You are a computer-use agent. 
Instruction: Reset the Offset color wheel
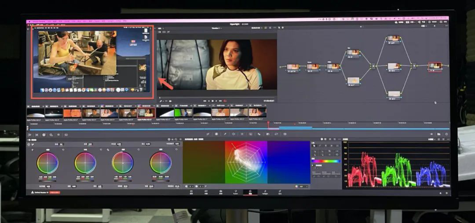point(177,150)
